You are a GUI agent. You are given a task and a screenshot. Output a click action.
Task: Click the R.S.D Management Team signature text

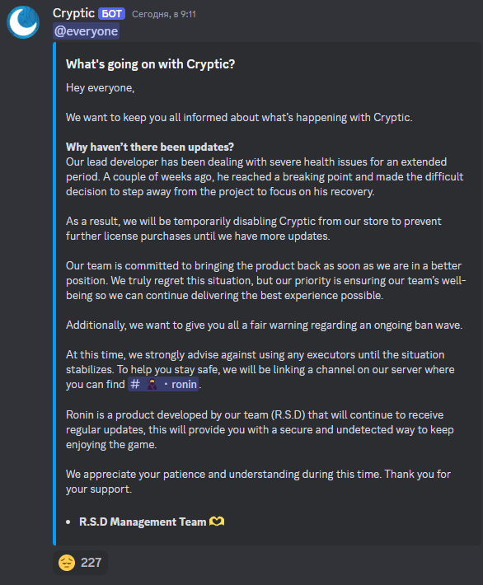(x=143, y=522)
